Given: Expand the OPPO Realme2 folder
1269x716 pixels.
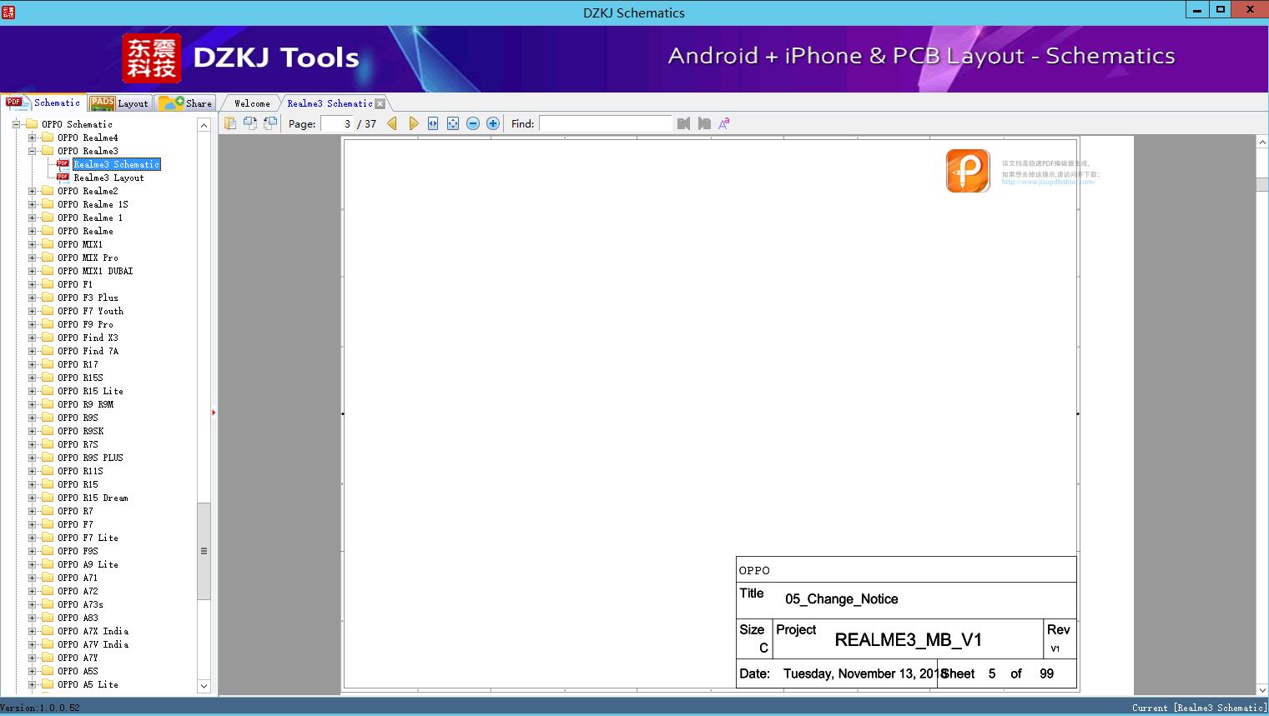Looking at the screenshot, I should click(32, 191).
